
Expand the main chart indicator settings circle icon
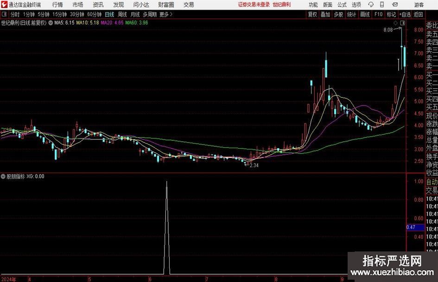coord(51,23)
